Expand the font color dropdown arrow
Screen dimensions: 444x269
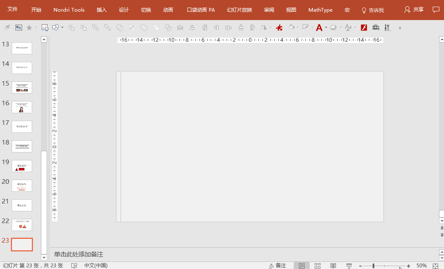point(326,28)
